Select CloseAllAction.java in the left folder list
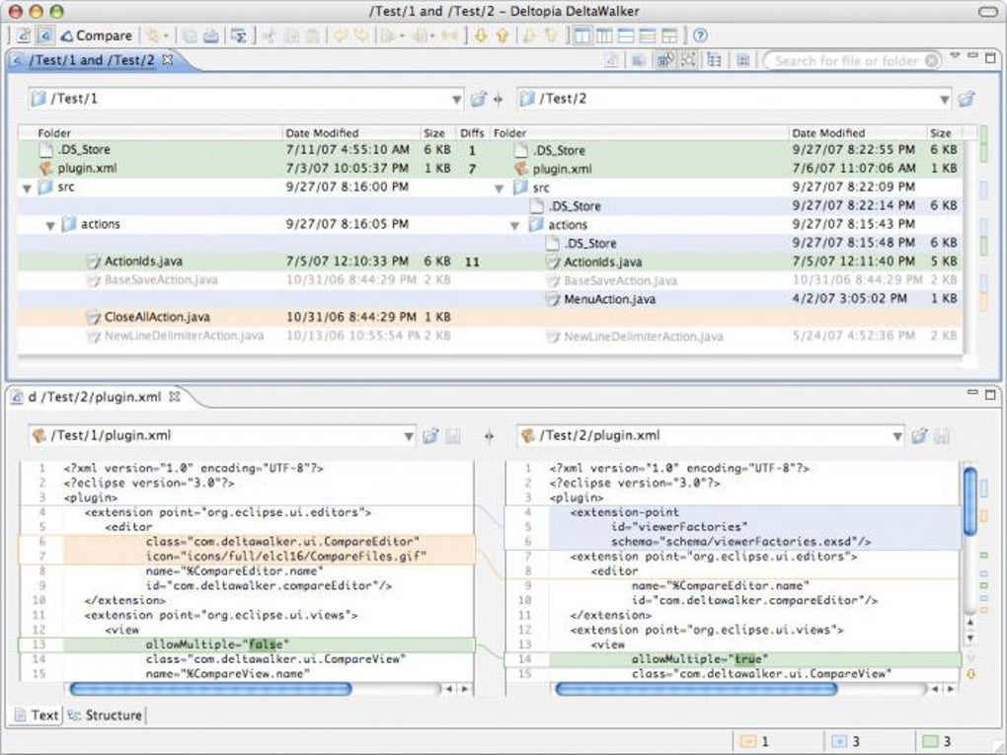1007x755 pixels. point(156,318)
